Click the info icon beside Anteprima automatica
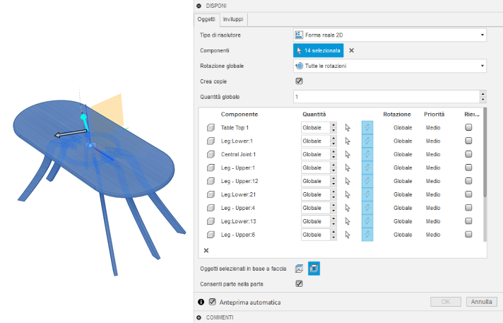Screen dimensions: 503x323 coord(201,302)
